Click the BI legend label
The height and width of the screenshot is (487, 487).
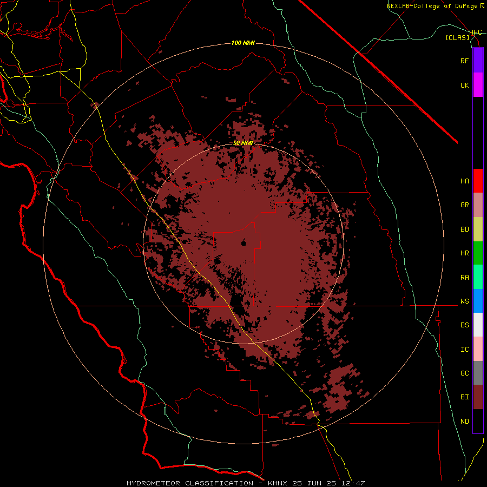(x=464, y=397)
